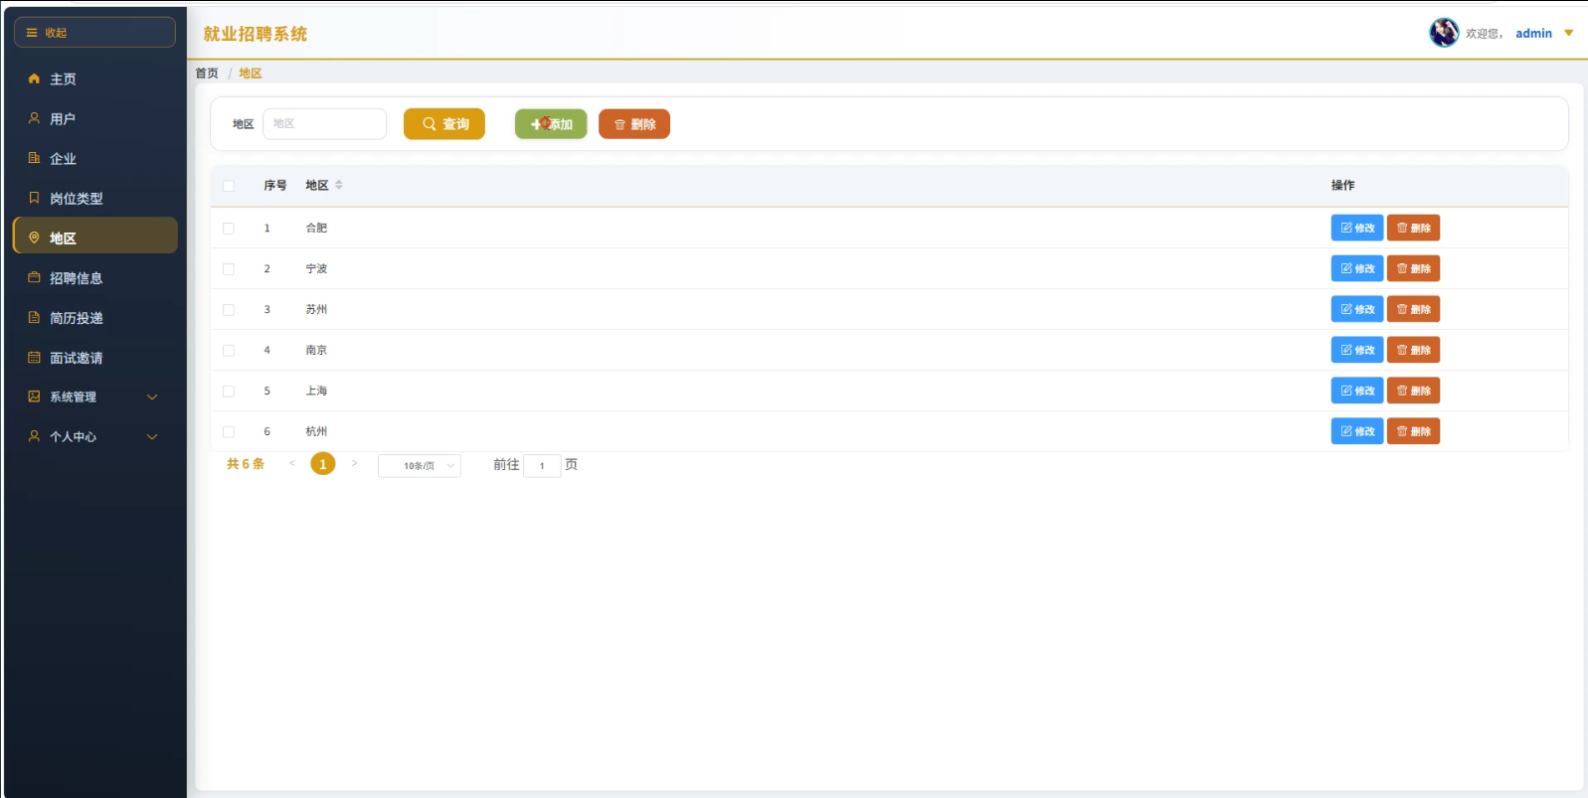Check the checkbox for row 合肥
1588x798 pixels.
coord(229,229)
